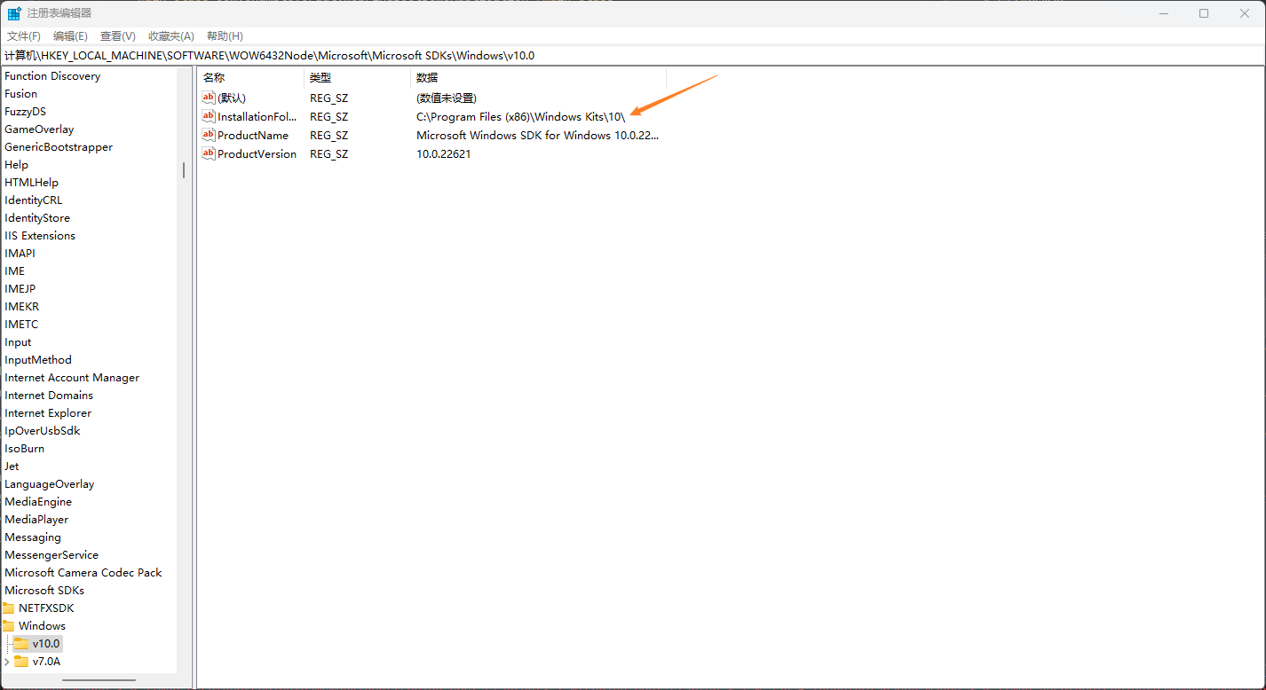Click the registry path address bar
The image size is (1266, 690).
[632, 55]
